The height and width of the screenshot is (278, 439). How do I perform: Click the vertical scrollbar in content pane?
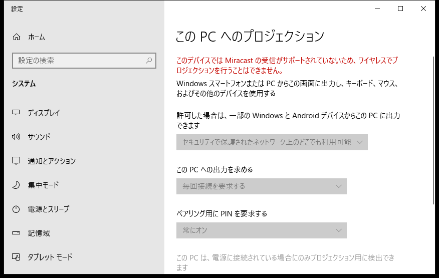(433, 130)
